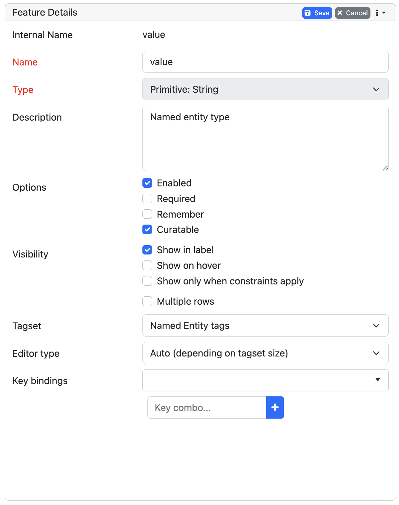Check the Required option
The image size is (399, 505).
click(x=147, y=198)
